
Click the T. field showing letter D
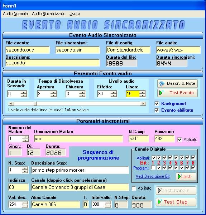pyautogui.click(x=86, y=204)
